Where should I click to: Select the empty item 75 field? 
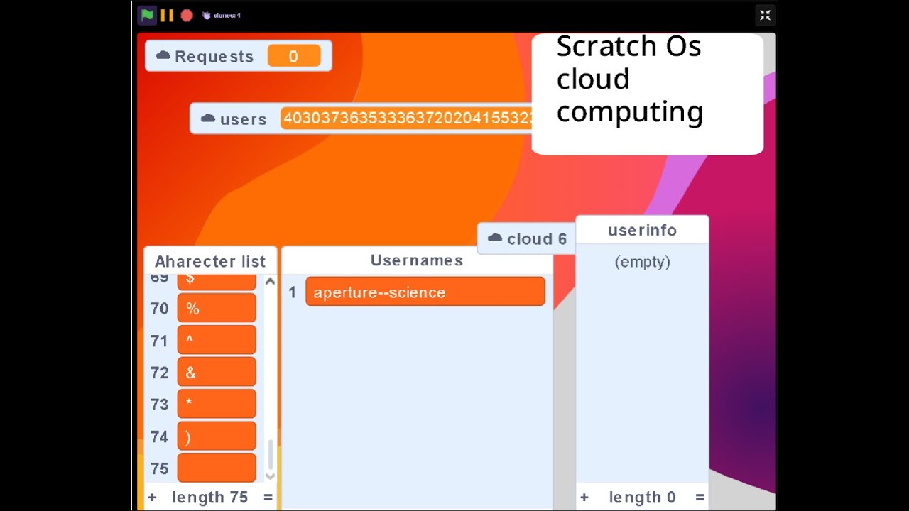coord(217,468)
